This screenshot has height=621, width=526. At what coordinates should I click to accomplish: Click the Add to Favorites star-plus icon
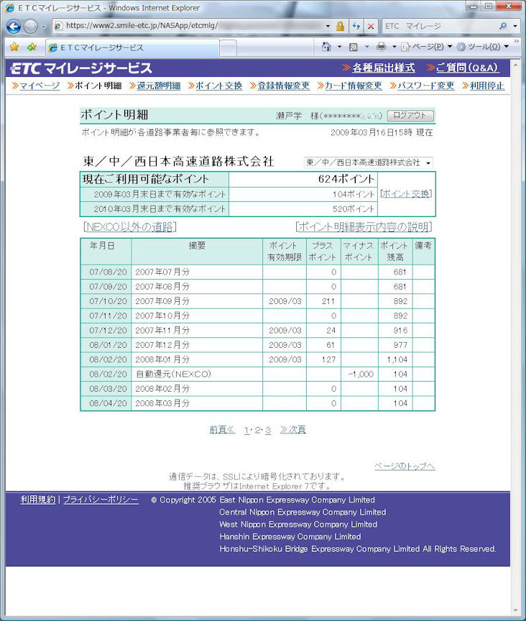tap(32, 47)
